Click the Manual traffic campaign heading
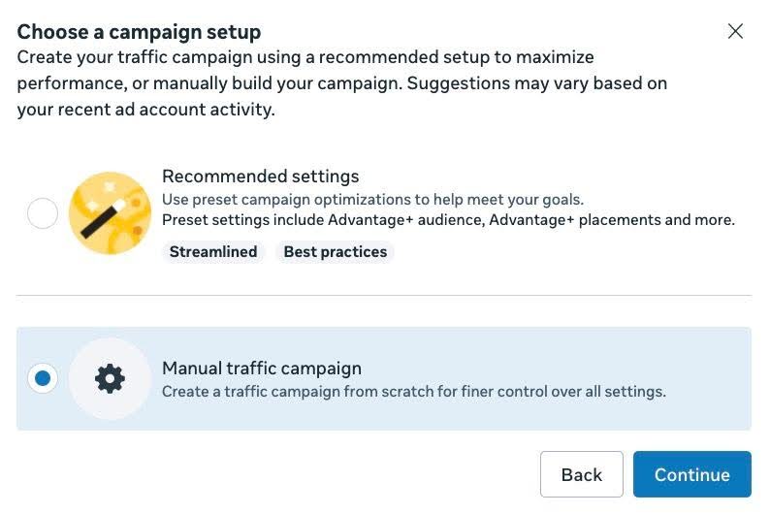This screenshot has height=514, width=770. [262, 369]
